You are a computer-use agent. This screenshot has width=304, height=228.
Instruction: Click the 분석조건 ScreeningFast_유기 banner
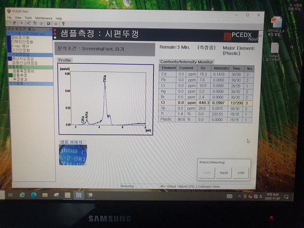coord(105,49)
